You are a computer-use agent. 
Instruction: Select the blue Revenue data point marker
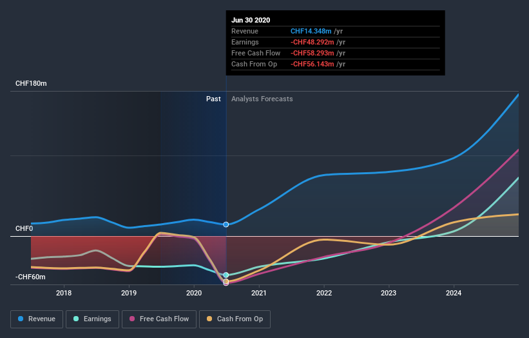[x=226, y=224]
